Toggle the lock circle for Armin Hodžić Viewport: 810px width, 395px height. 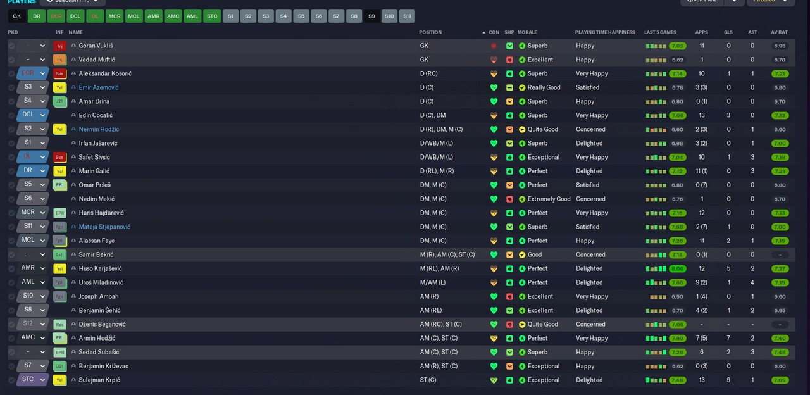point(11,338)
